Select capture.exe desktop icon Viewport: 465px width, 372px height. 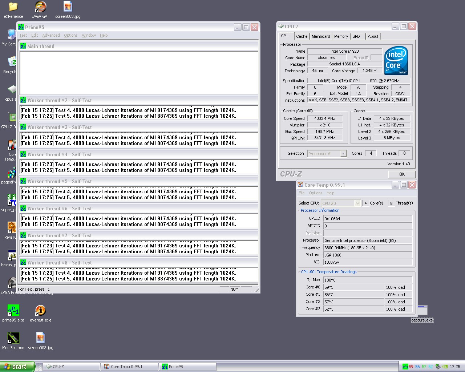point(422,311)
